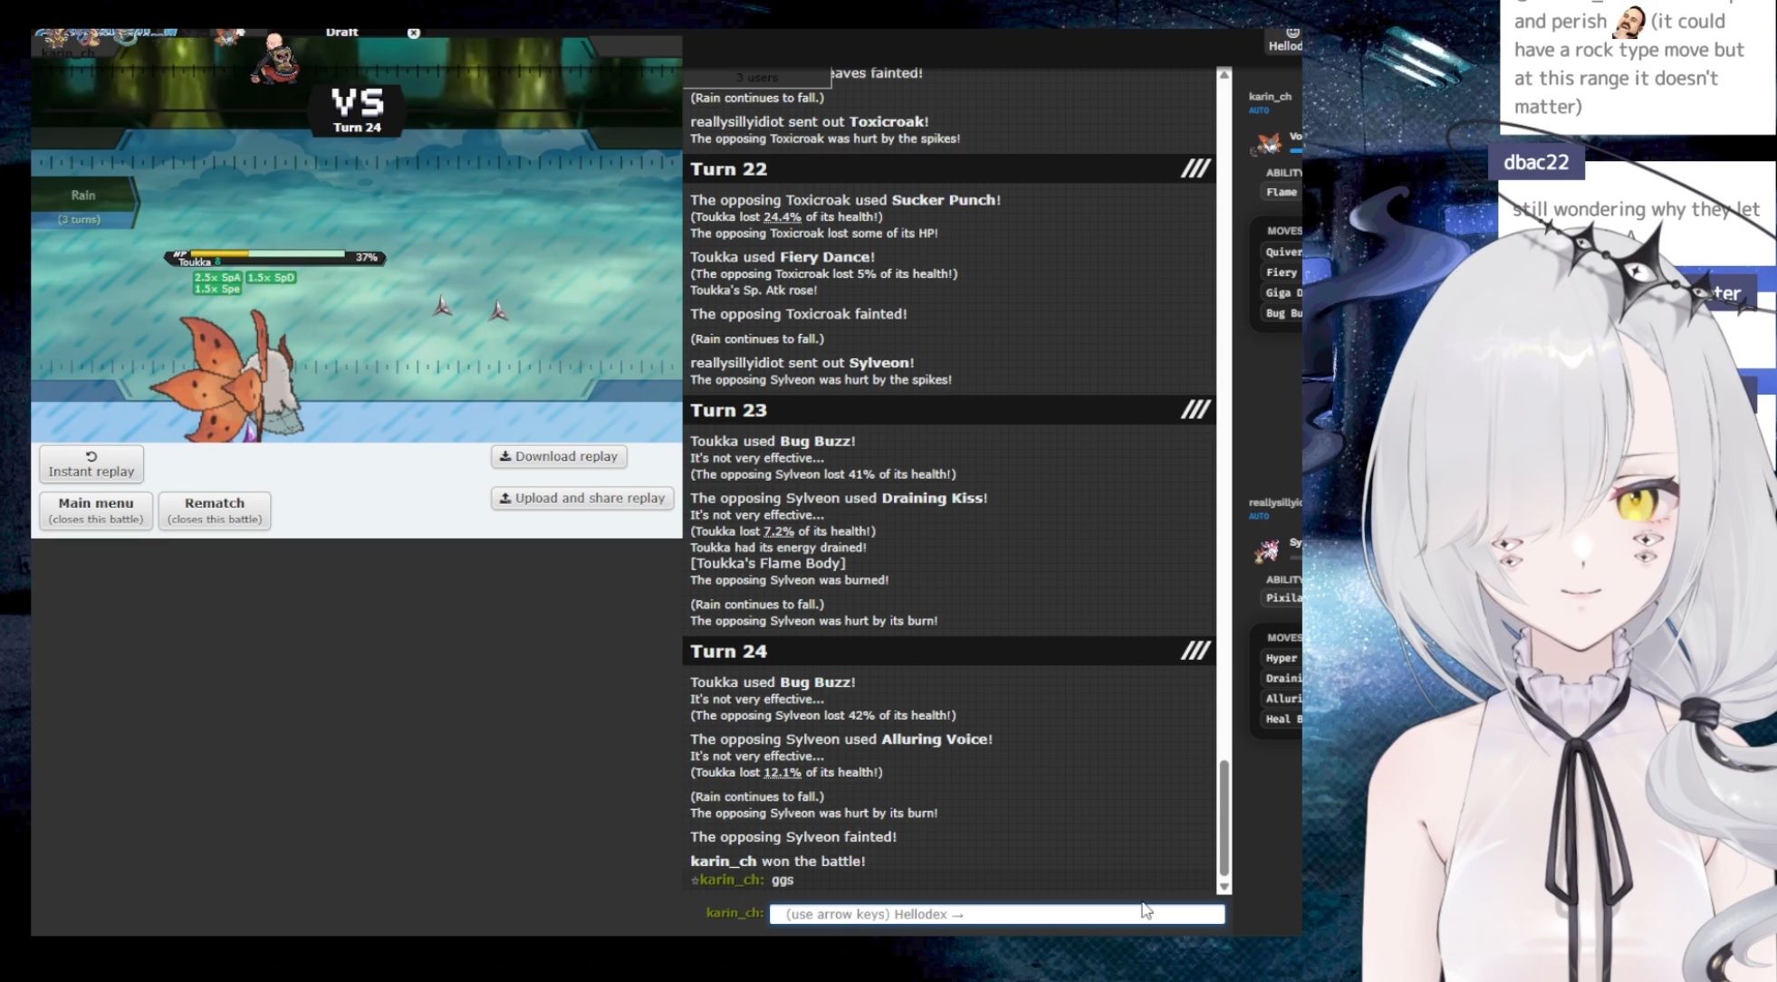
Task: Select Draining Kiss move chip
Action: click(x=1283, y=678)
